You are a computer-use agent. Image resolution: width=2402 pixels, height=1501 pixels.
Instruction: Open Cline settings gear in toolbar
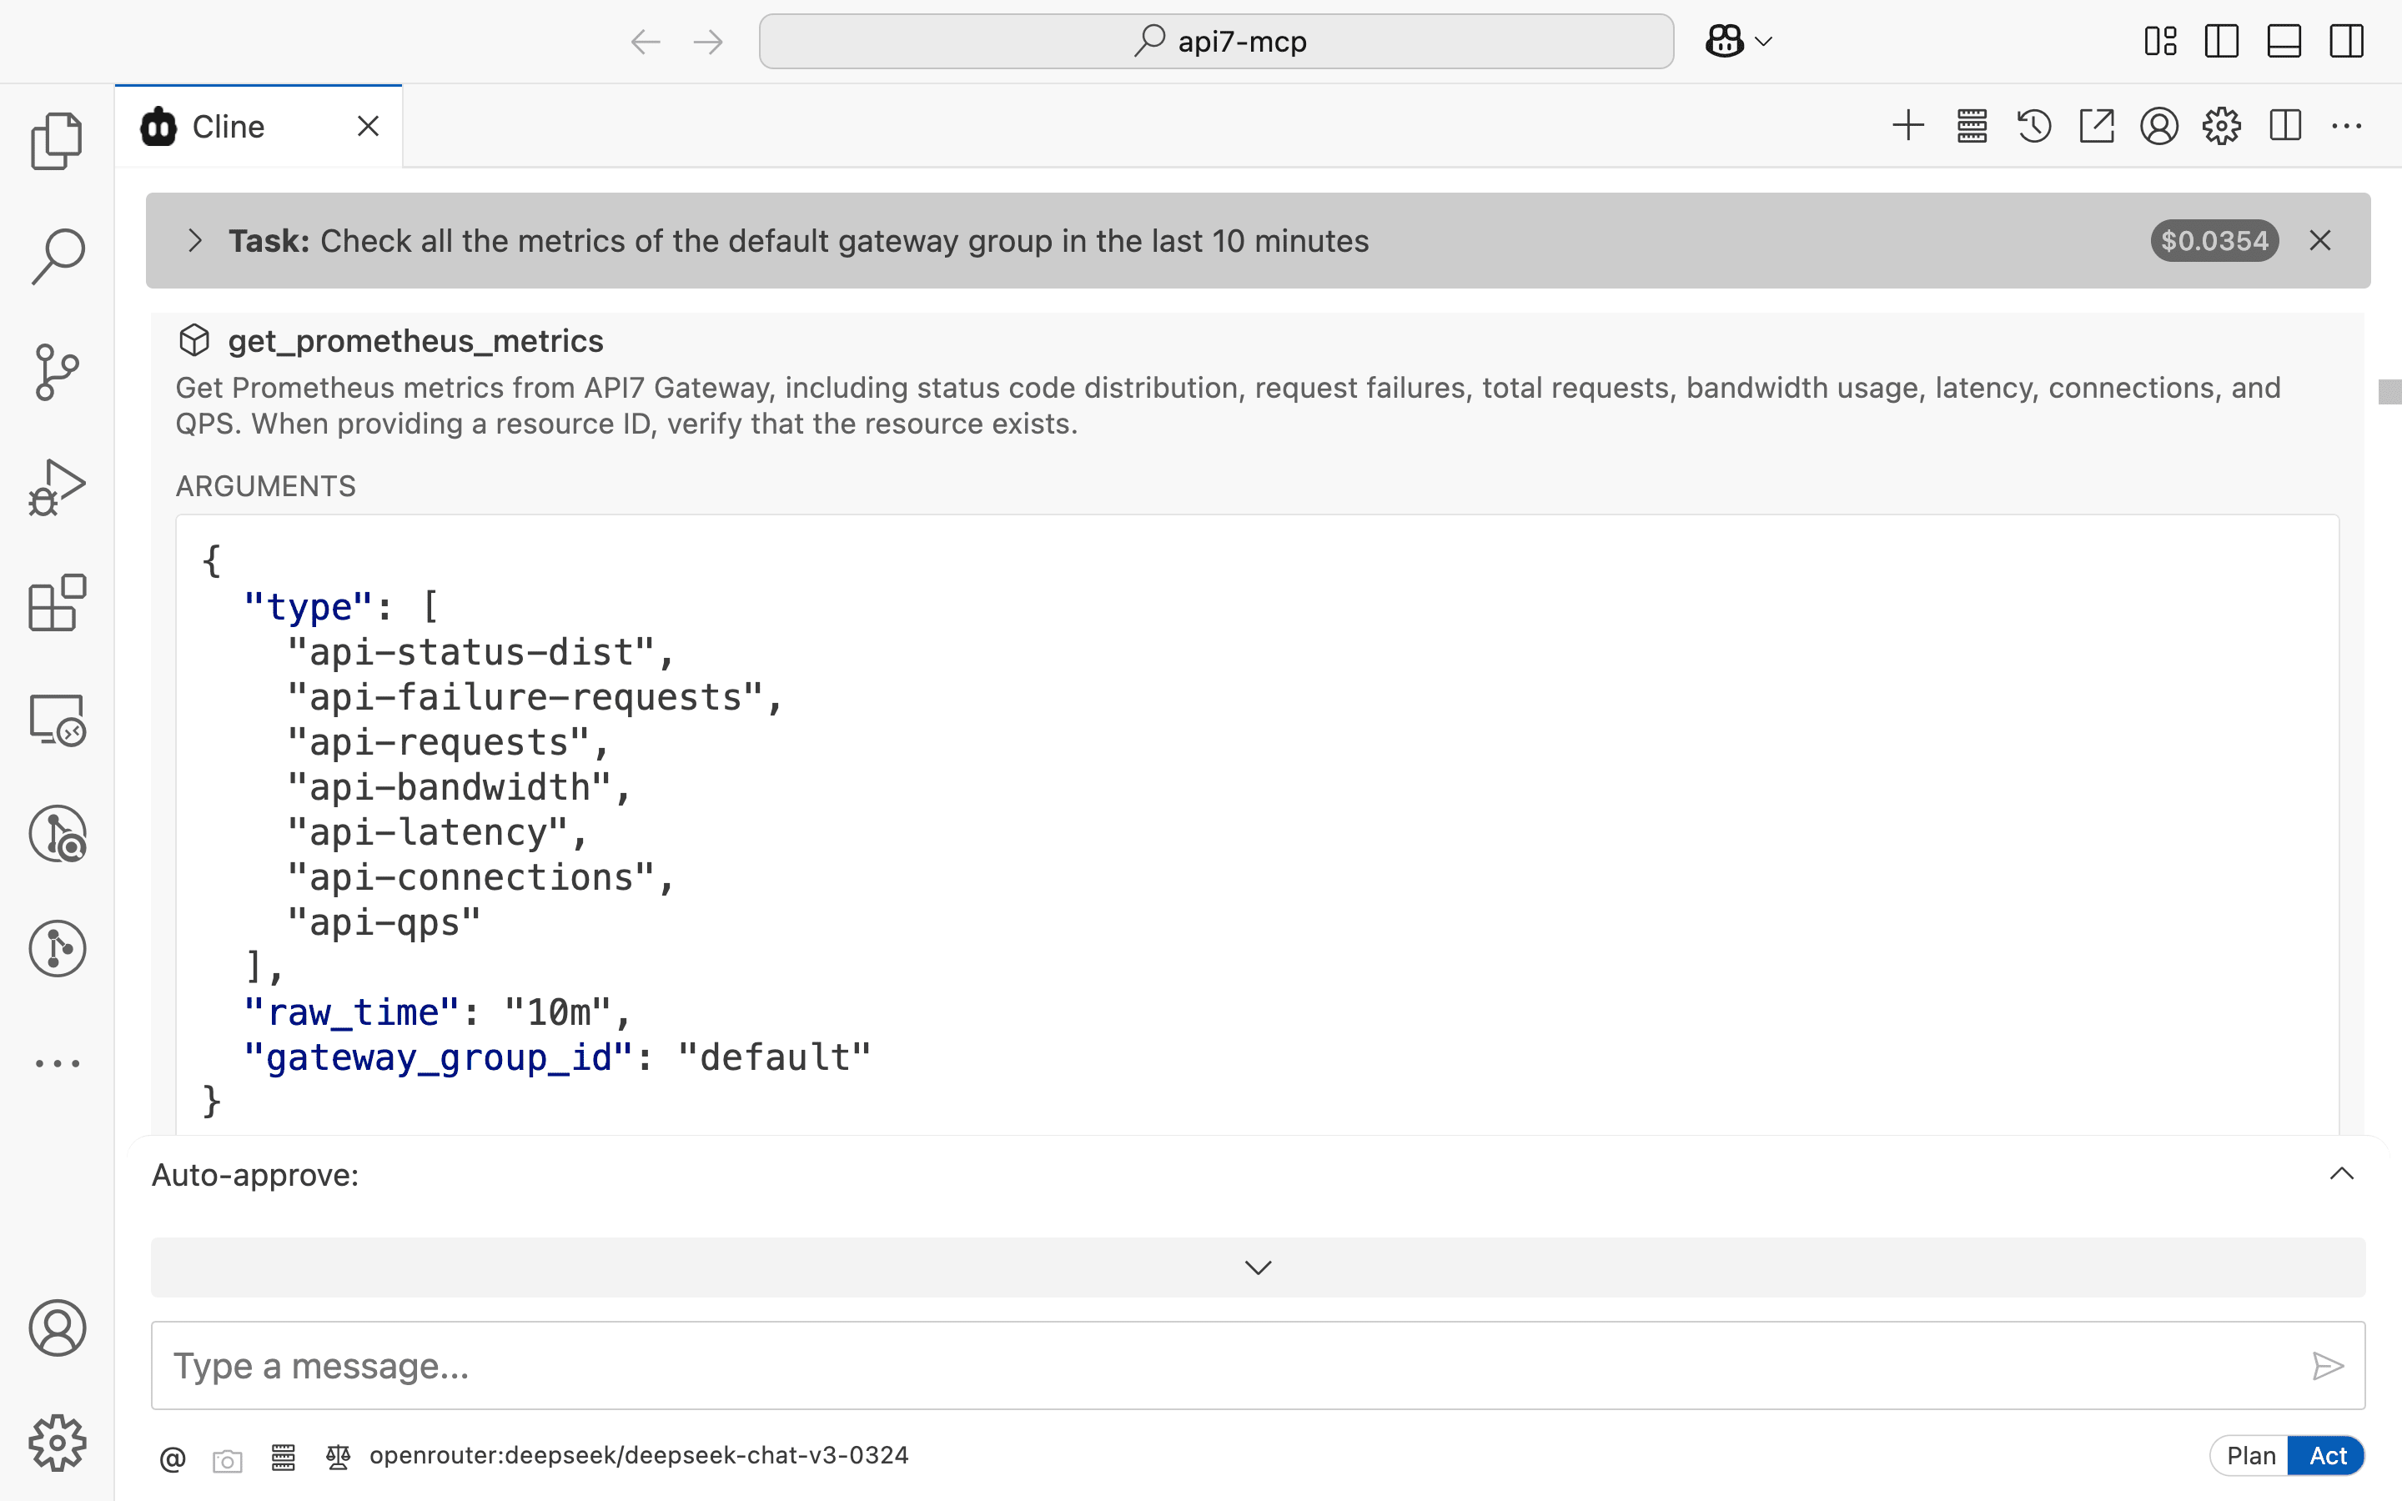2221,126
